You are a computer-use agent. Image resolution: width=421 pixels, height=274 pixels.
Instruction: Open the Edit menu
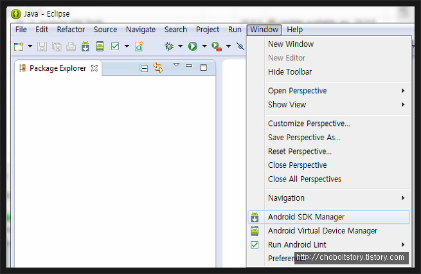click(42, 30)
